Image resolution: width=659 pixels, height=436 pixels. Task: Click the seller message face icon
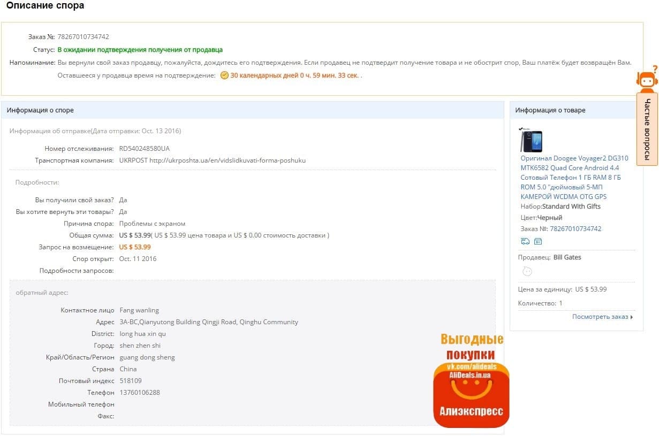(x=527, y=271)
